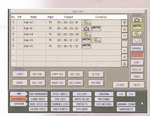Image resolution: width=150 pixels, height=116 pixels.
Task: Toggle the orange highlighted button under MANUAL
Action: pos(137,55)
